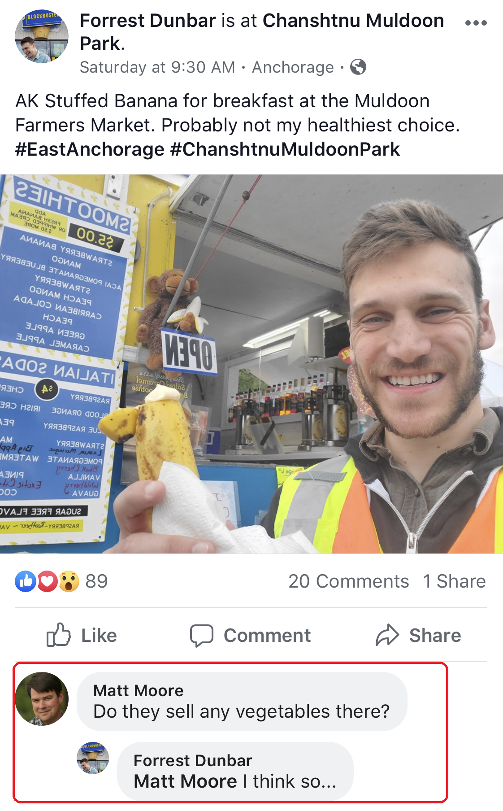
Task: Show the 89 reactions count list
Action: click(96, 581)
